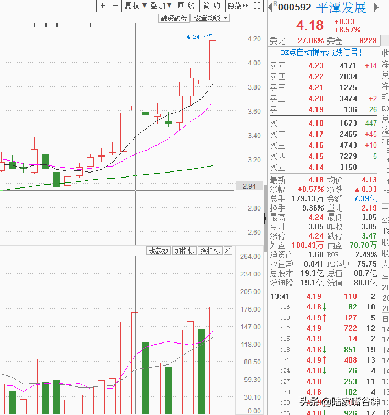Click third info marker above chart

[57, 25]
